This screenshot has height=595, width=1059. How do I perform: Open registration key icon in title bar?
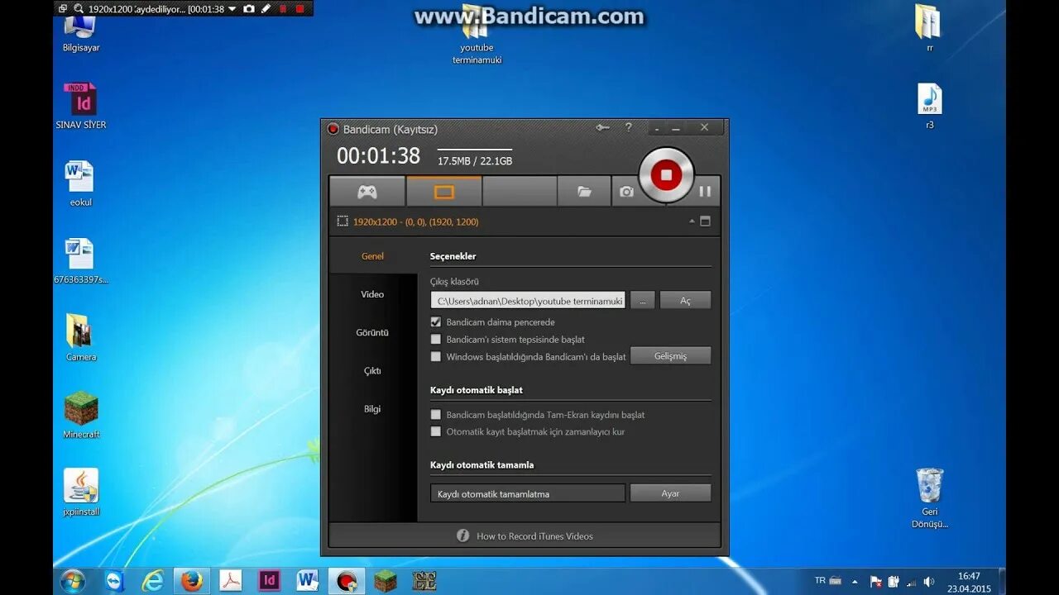(x=602, y=127)
